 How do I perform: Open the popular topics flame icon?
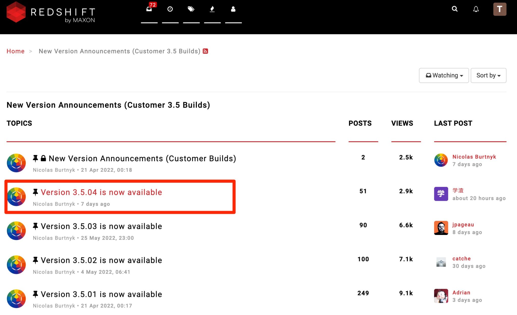click(212, 9)
